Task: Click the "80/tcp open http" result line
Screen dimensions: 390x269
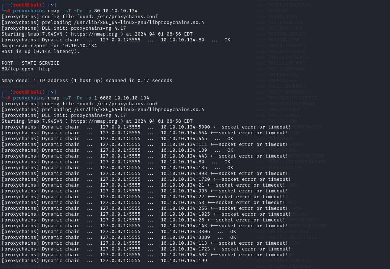Action: [26, 69]
